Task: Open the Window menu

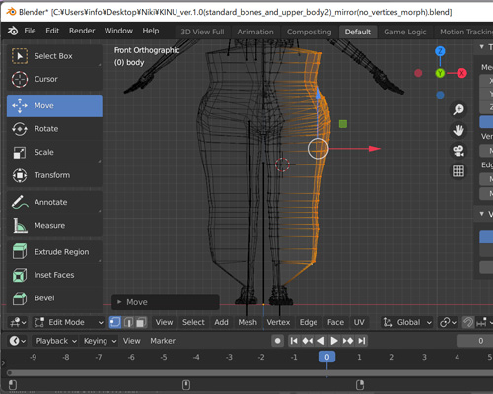Action: coord(118,31)
